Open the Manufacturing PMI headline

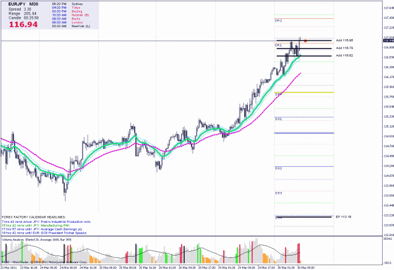point(35,225)
